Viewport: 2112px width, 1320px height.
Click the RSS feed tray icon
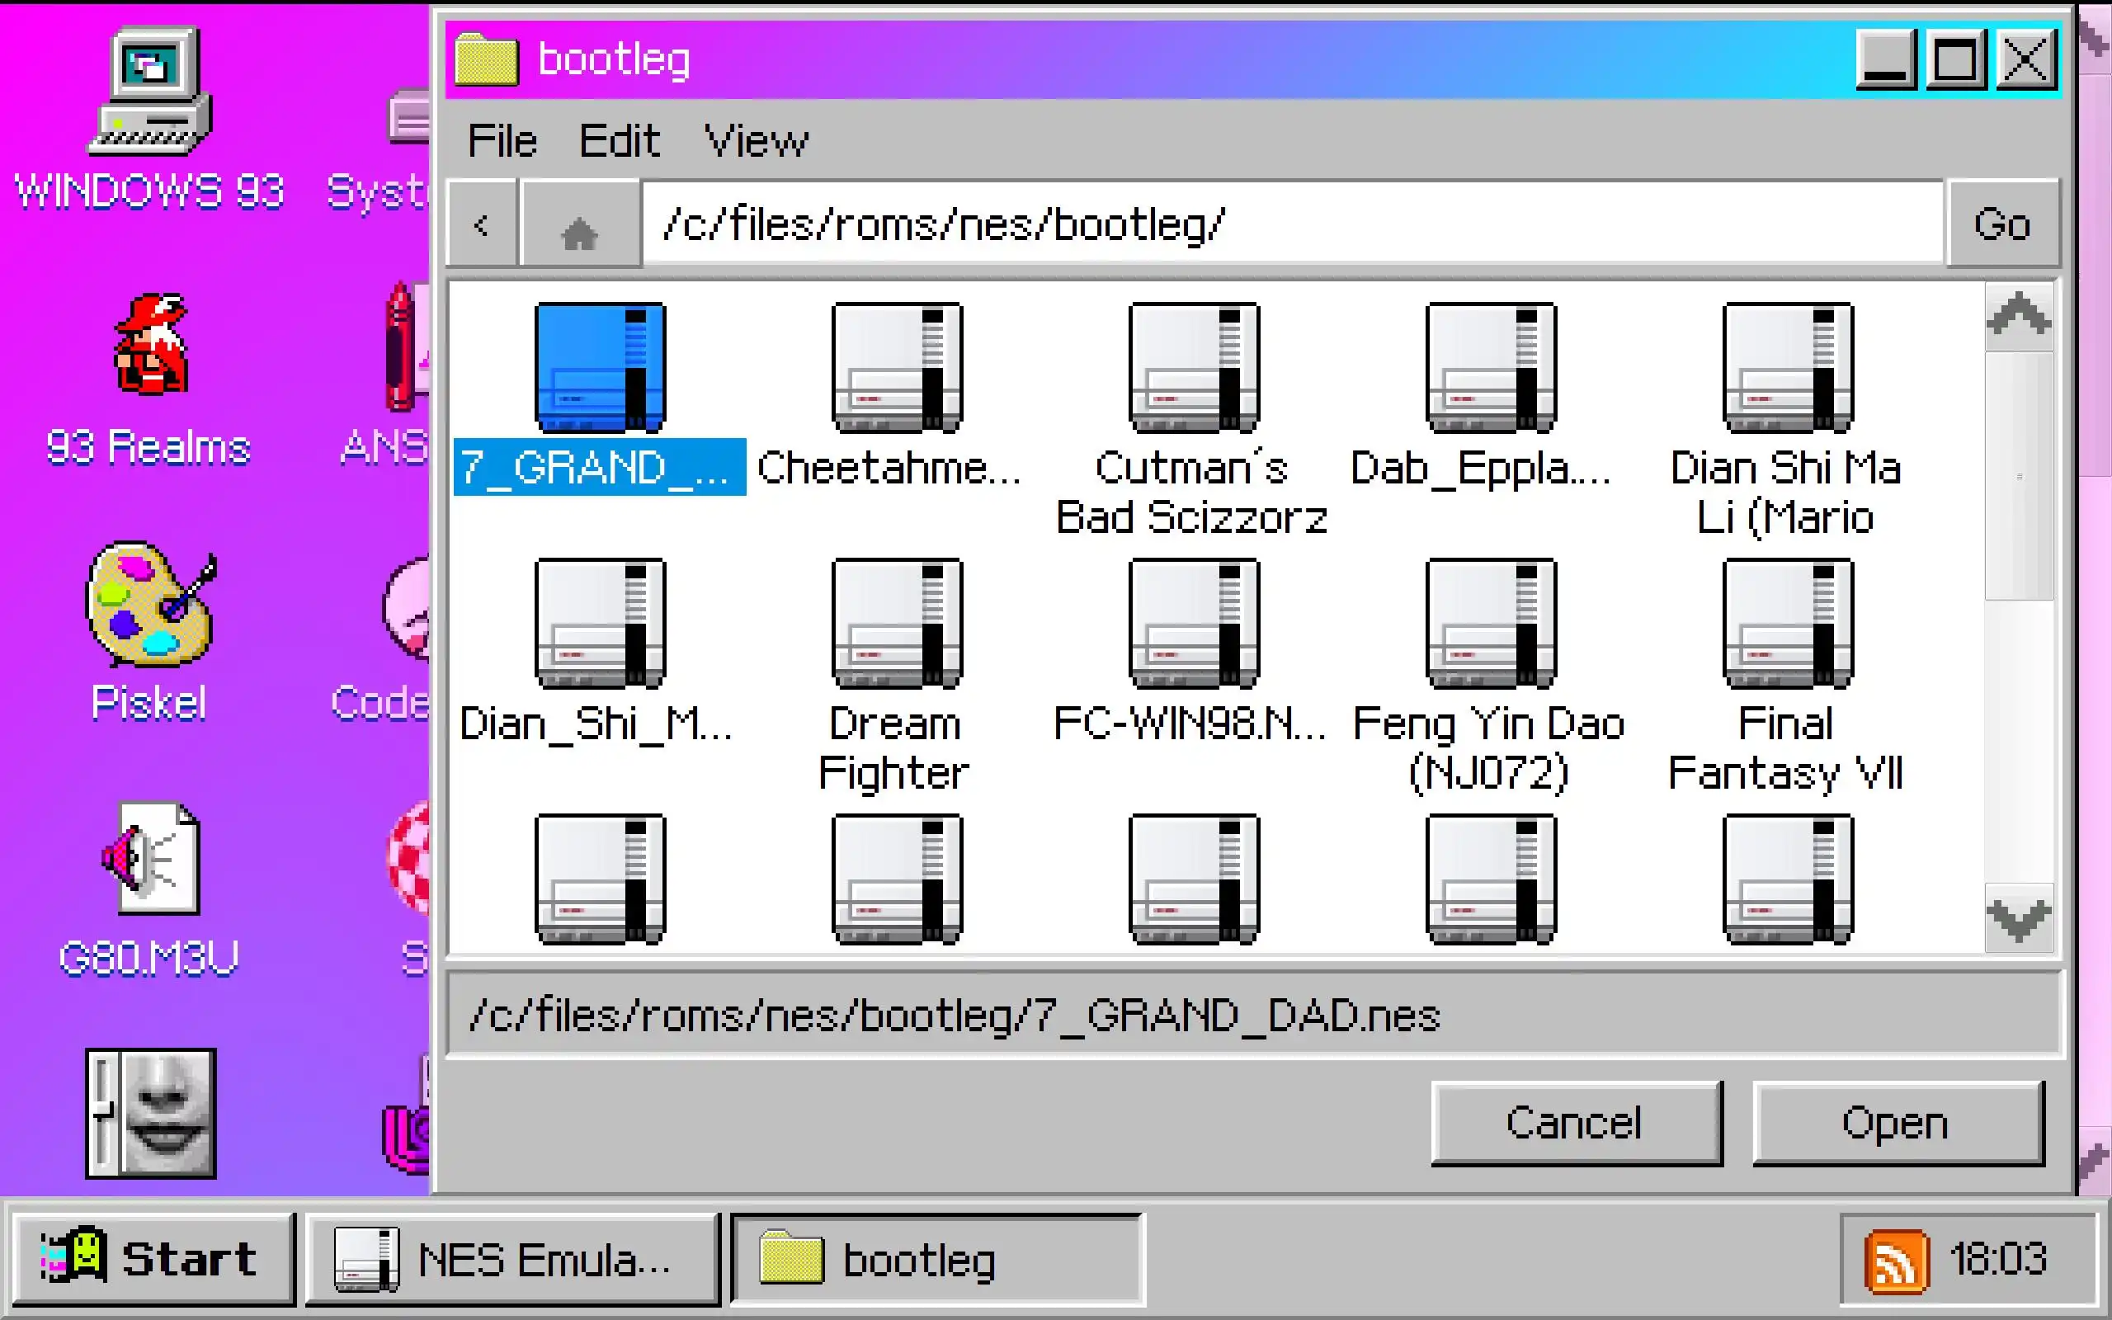click(x=1896, y=1260)
